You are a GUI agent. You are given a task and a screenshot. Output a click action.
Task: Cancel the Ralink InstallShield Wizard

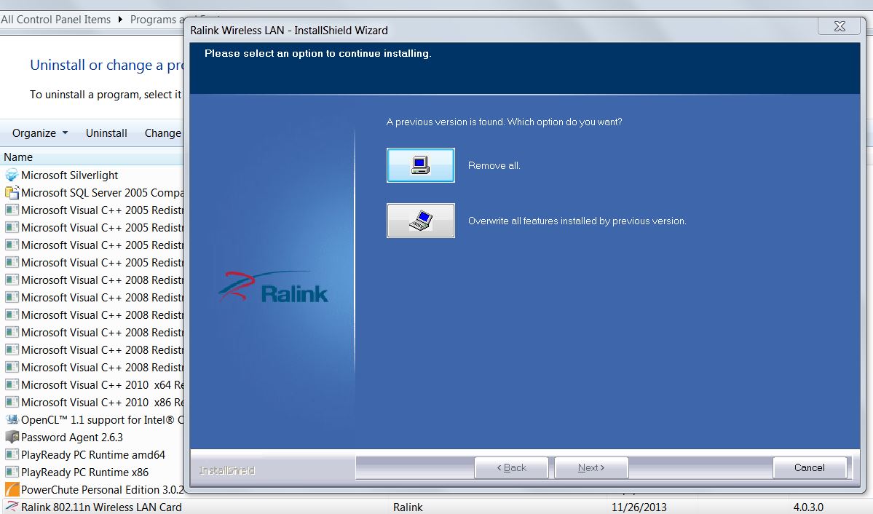[x=809, y=467]
